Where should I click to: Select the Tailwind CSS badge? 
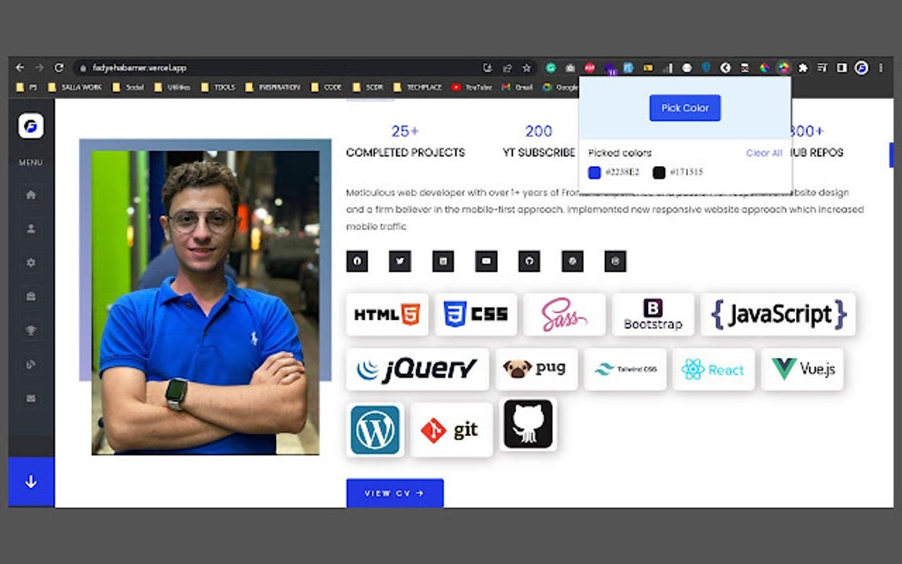coord(625,369)
